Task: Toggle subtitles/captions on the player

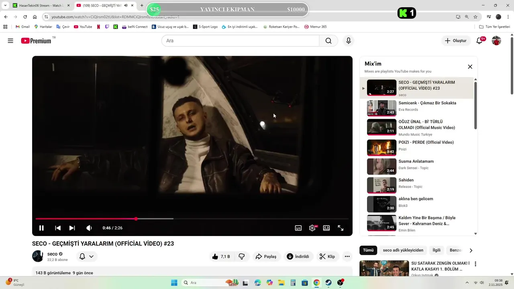Action: pos(298,228)
